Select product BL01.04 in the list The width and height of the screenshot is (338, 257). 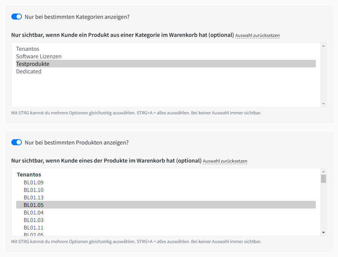click(34, 213)
